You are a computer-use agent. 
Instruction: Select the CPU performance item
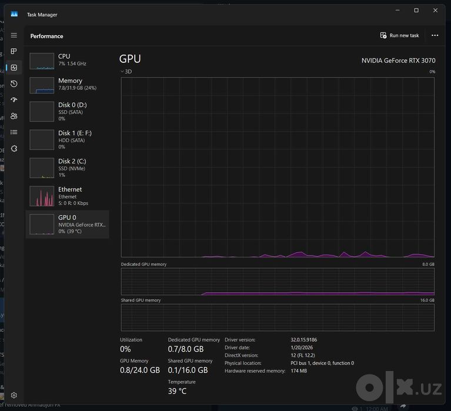[x=67, y=60]
